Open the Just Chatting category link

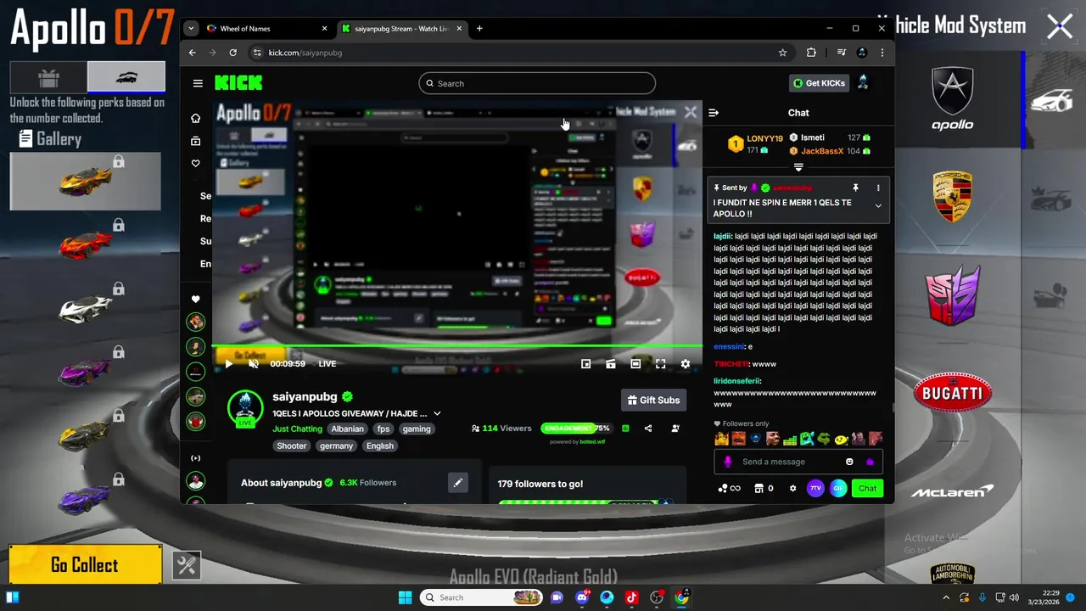pyautogui.click(x=297, y=429)
